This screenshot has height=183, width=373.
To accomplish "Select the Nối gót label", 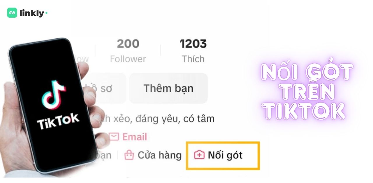I will pyautogui.click(x=225, y=155).
